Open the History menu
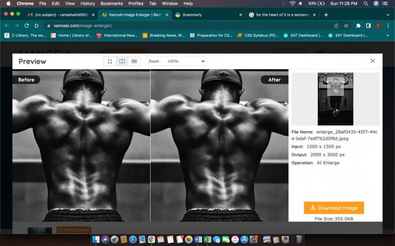The image size is (395, 246). point(87,3)
